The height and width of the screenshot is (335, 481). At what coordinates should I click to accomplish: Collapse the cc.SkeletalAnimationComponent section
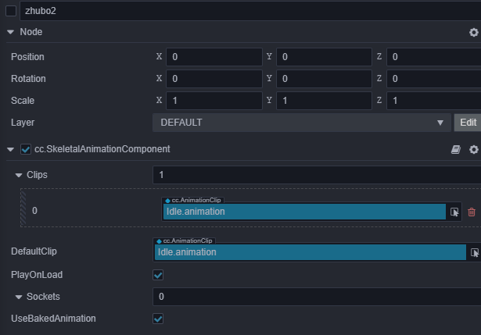coord(10,149)
